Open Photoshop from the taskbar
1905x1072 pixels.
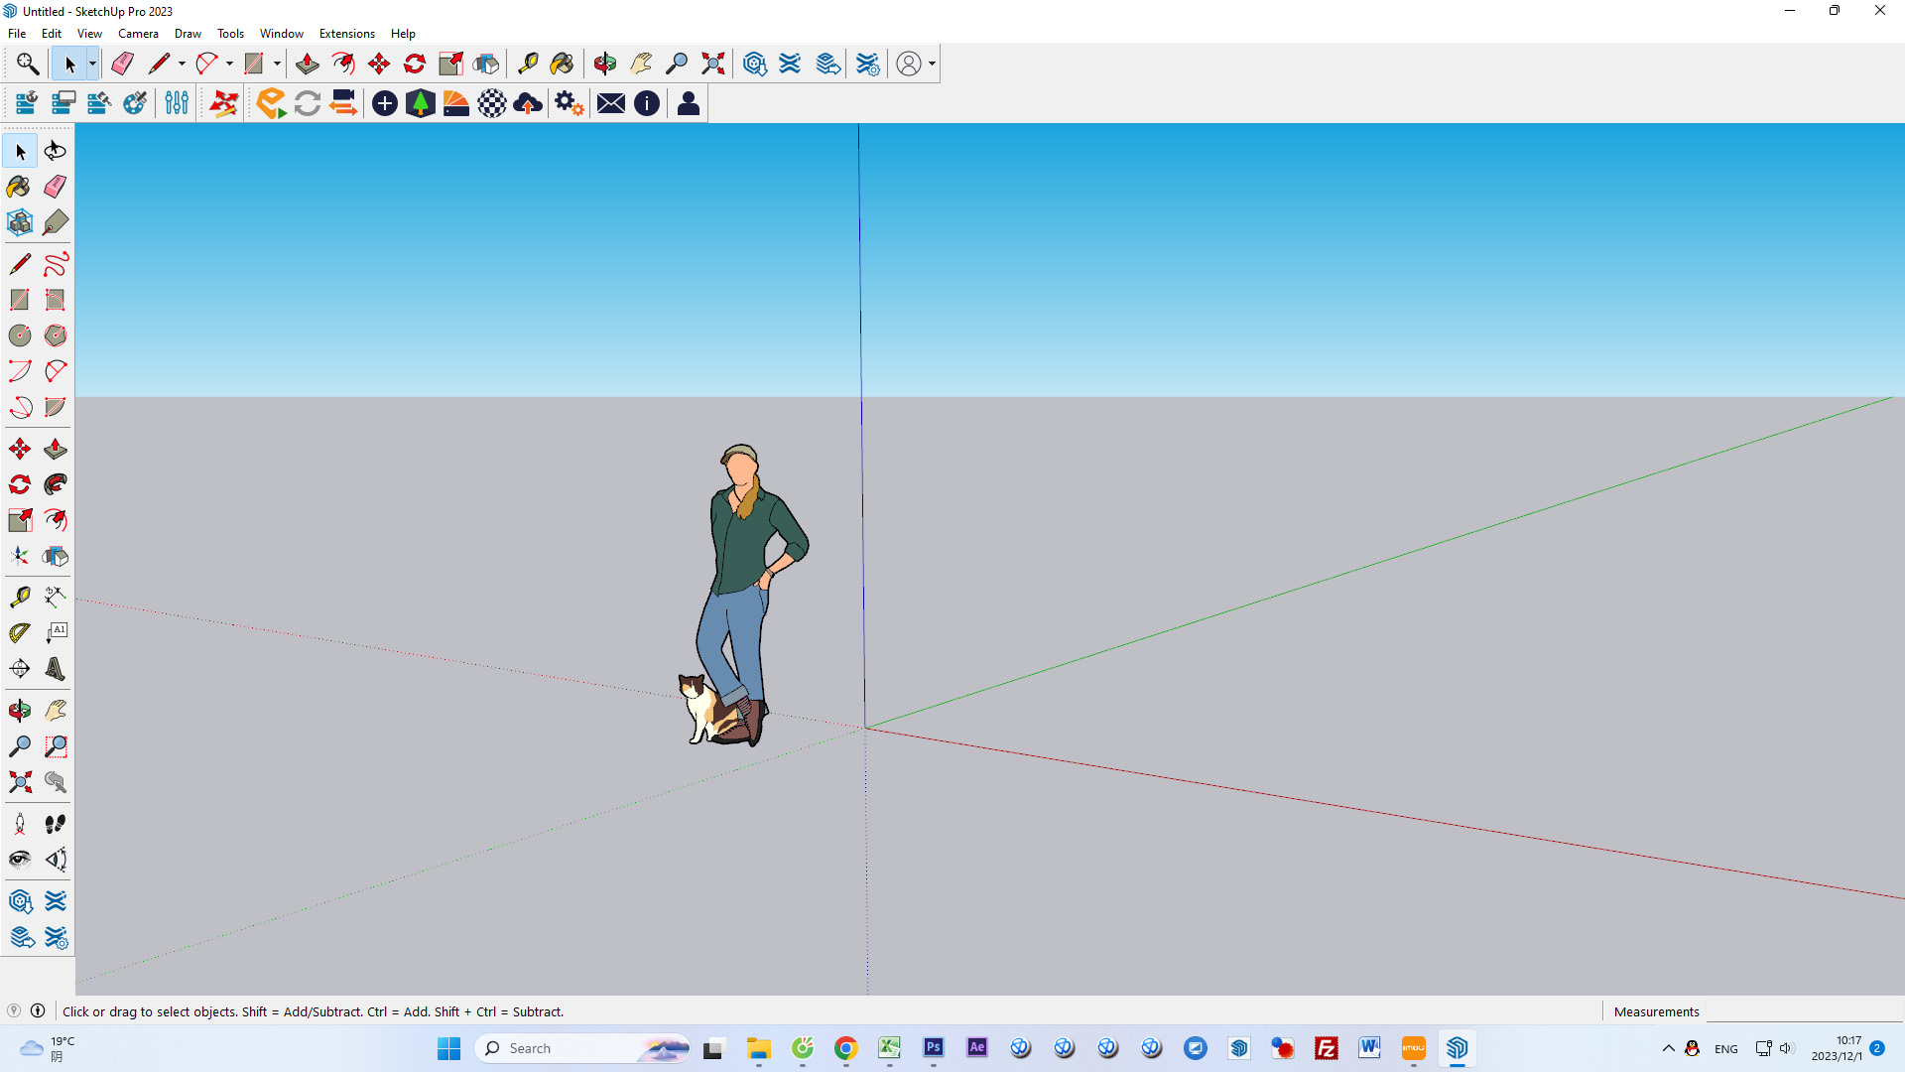pos(934,1048)
